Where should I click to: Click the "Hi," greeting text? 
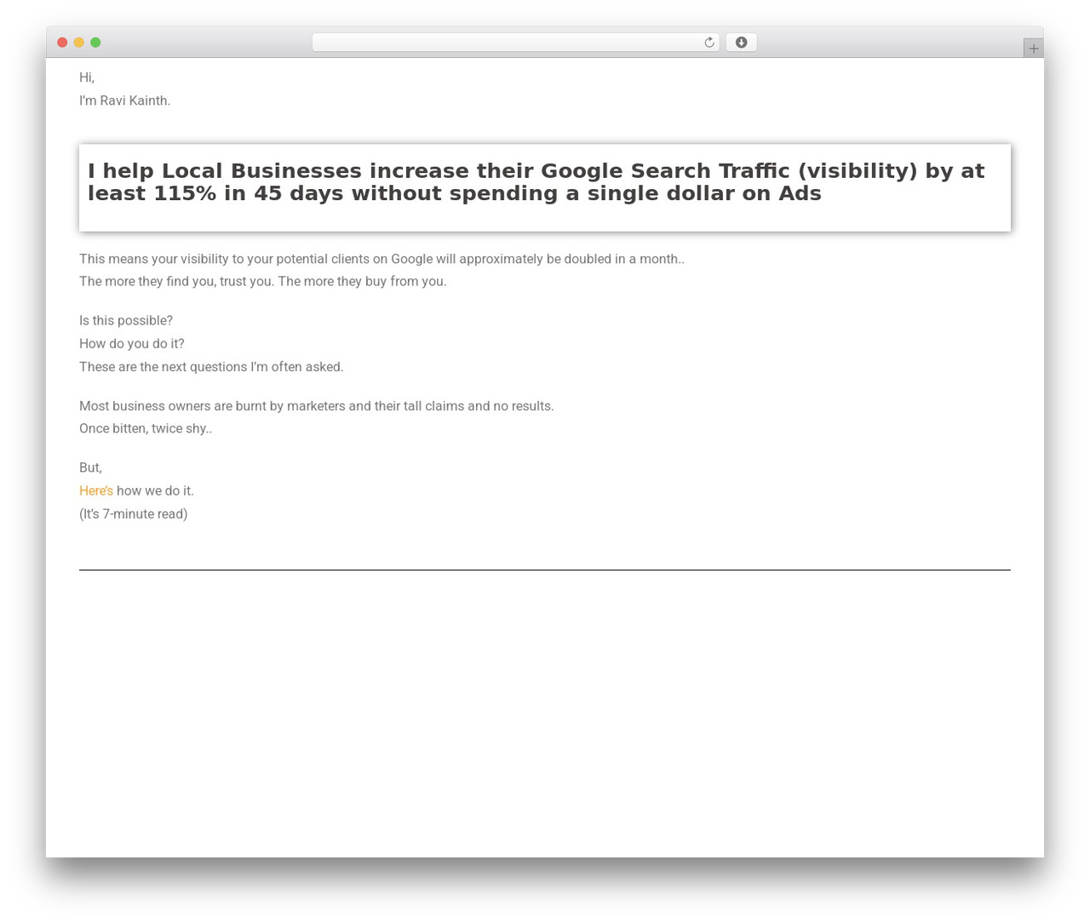(x=87, y=77)
